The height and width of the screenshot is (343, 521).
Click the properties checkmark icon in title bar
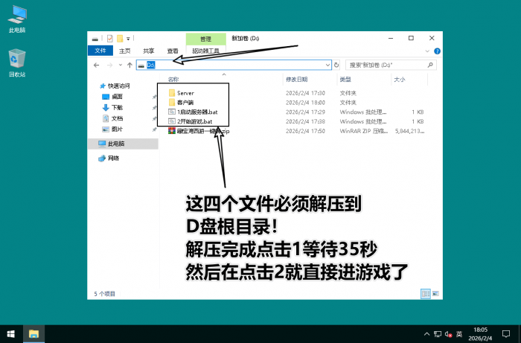(110, 39)
